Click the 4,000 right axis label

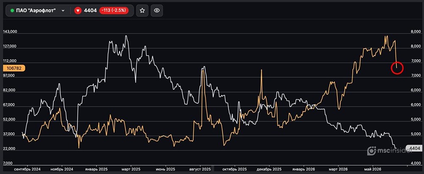point(416,163)
